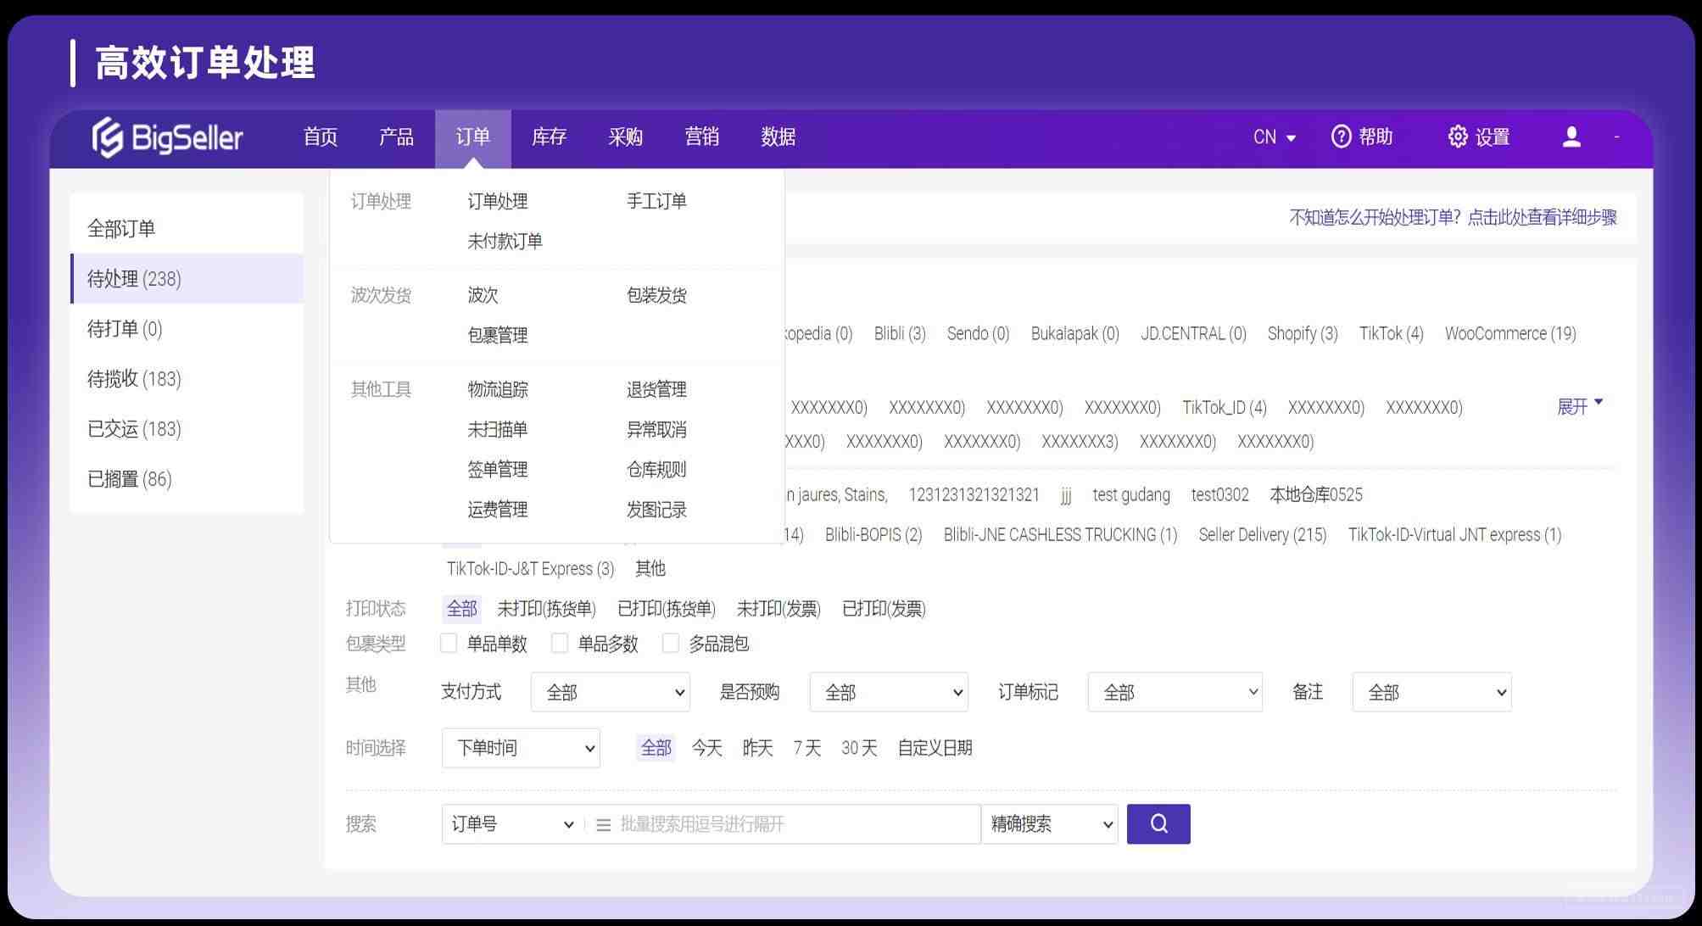The width and height of the screenshot is (1702, 926).
Task: Open the 下单时间 time type dropdown
Action: coord(521,748)
